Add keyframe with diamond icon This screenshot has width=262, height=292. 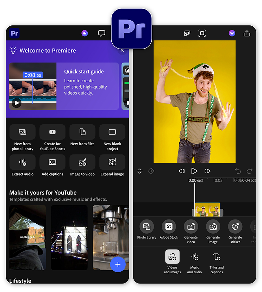(x=151, y=171)
